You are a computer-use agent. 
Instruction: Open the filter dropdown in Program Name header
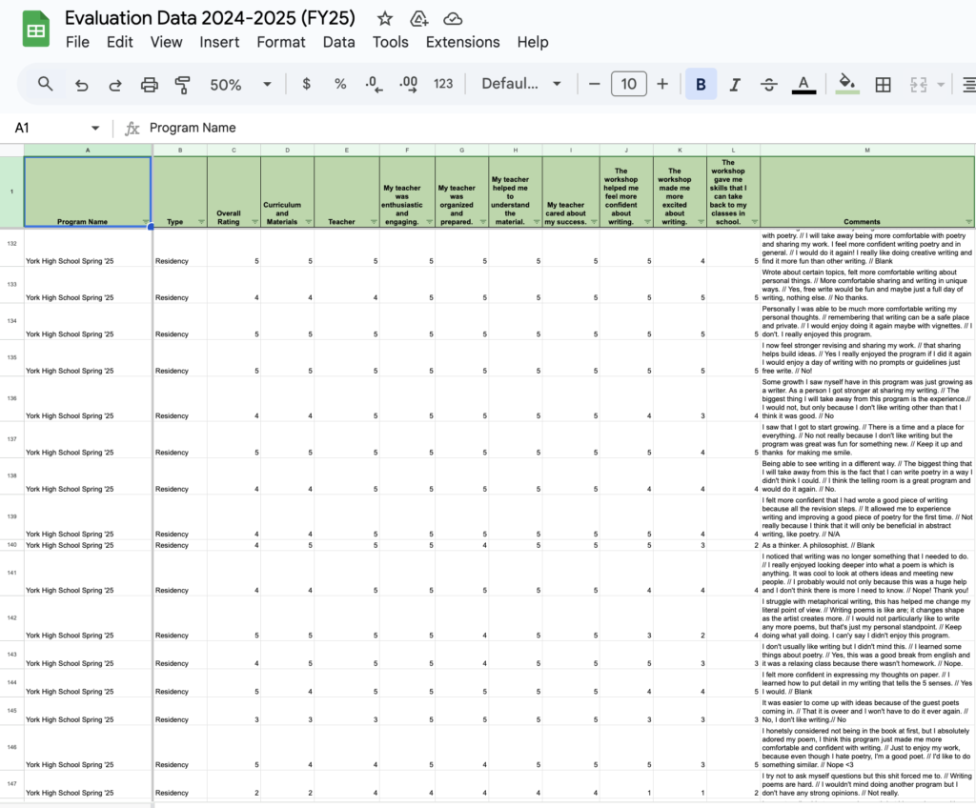tap(145, 222)
